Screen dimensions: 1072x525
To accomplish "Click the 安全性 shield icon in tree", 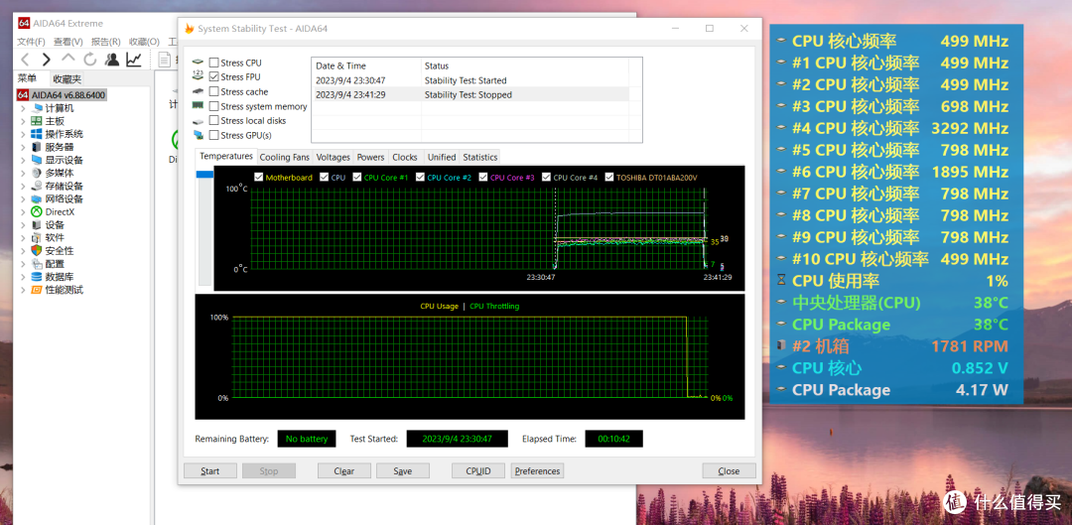I will (x=37, y=251).
